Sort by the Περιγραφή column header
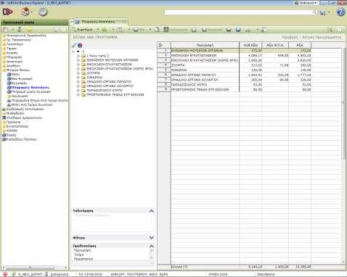The width and height of the screenshot is (347, 277). 205,45
